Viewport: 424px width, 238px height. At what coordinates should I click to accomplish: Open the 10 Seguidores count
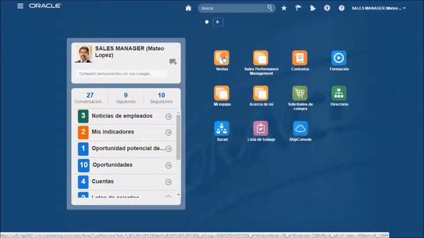click(x=162, y=99)
